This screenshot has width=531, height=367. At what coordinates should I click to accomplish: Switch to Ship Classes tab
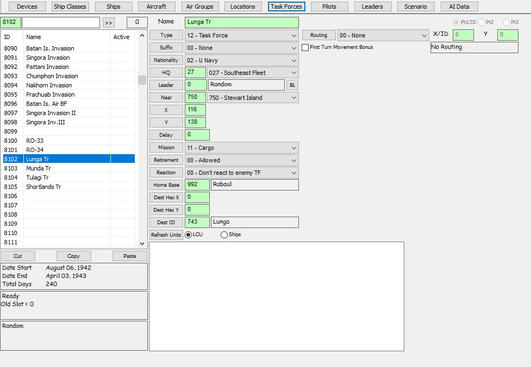[x=70, y=7]
